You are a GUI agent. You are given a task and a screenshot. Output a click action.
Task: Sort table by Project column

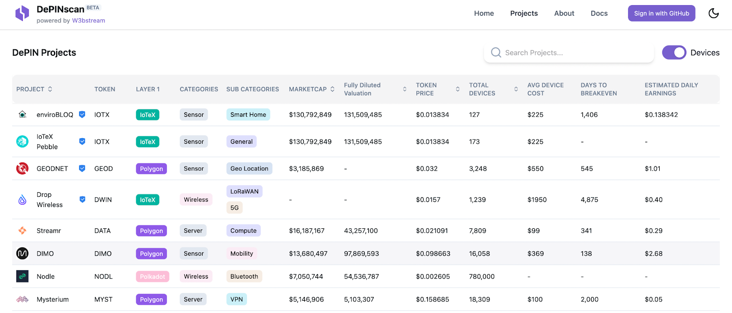[50, 89]
